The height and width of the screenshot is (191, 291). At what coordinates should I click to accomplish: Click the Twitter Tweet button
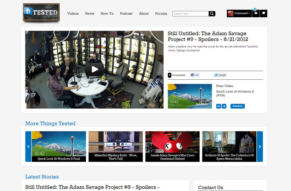[220, 75]
